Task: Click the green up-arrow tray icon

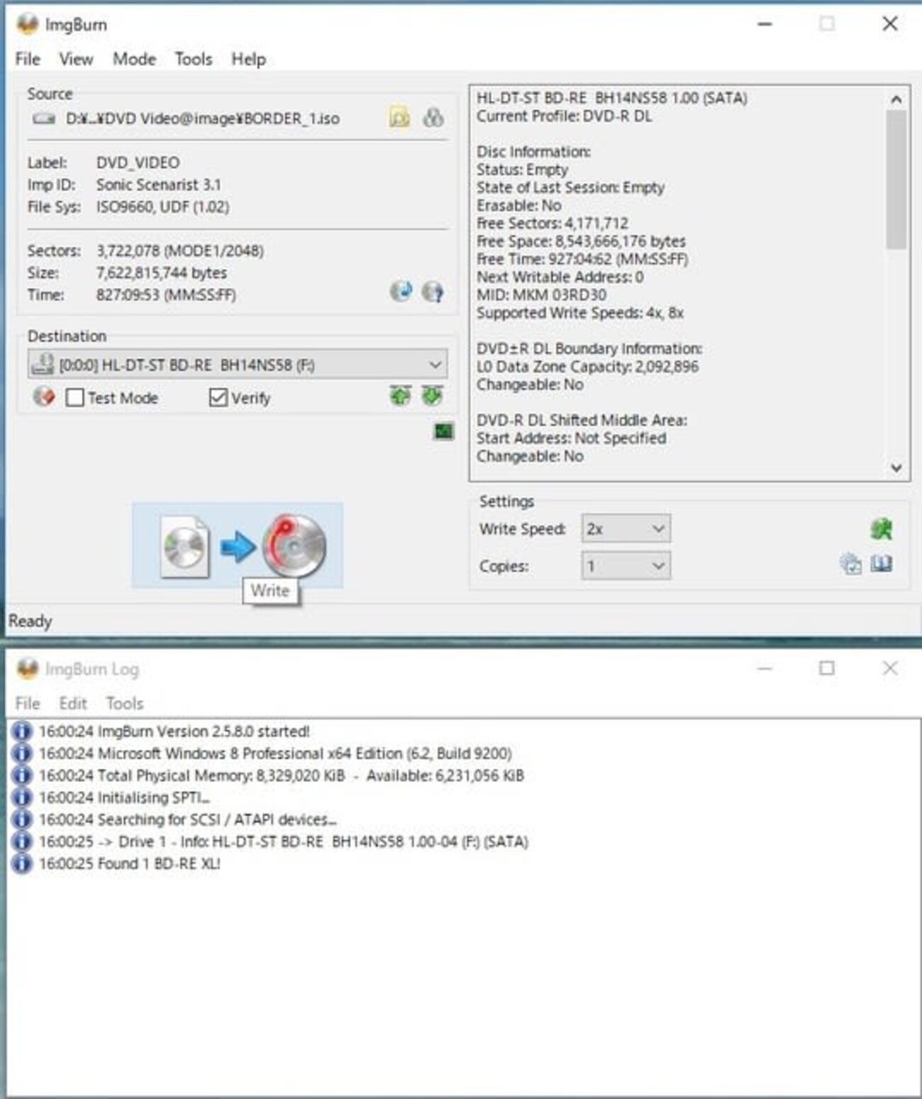Action: (x=401, y=396)
